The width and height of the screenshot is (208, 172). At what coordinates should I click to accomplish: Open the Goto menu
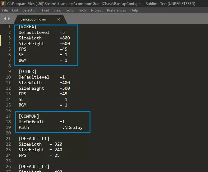[70, 10]
